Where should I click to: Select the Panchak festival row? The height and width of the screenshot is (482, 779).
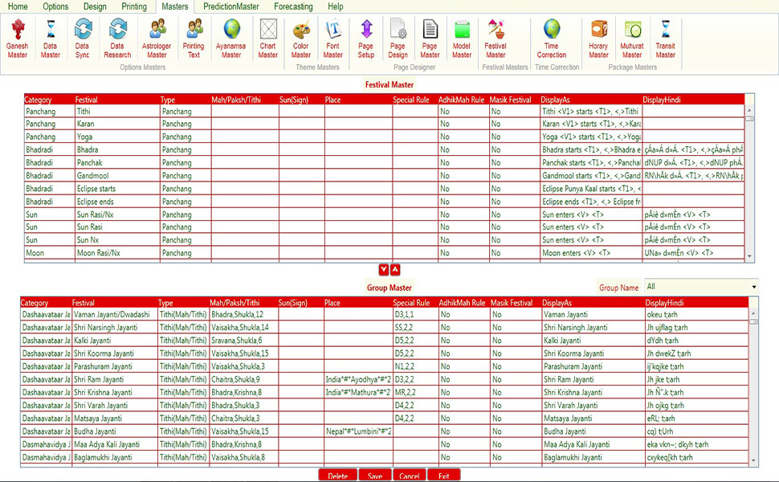(x=384, y=162)
